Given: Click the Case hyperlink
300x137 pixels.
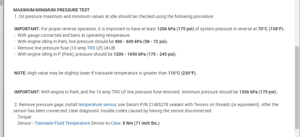Looking at the screenshot, I should pos(115,123).
